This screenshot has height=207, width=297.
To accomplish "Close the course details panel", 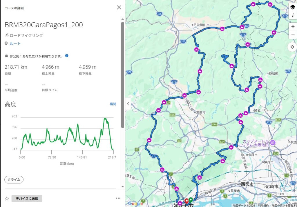I will coord(119,8).
